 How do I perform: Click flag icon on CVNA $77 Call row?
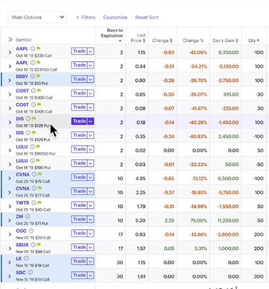[40, 189]
